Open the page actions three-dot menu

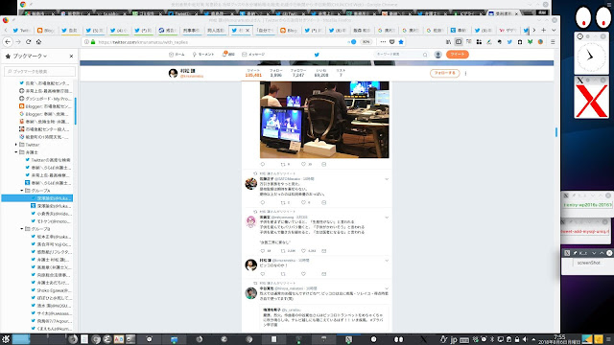point(383,42)
